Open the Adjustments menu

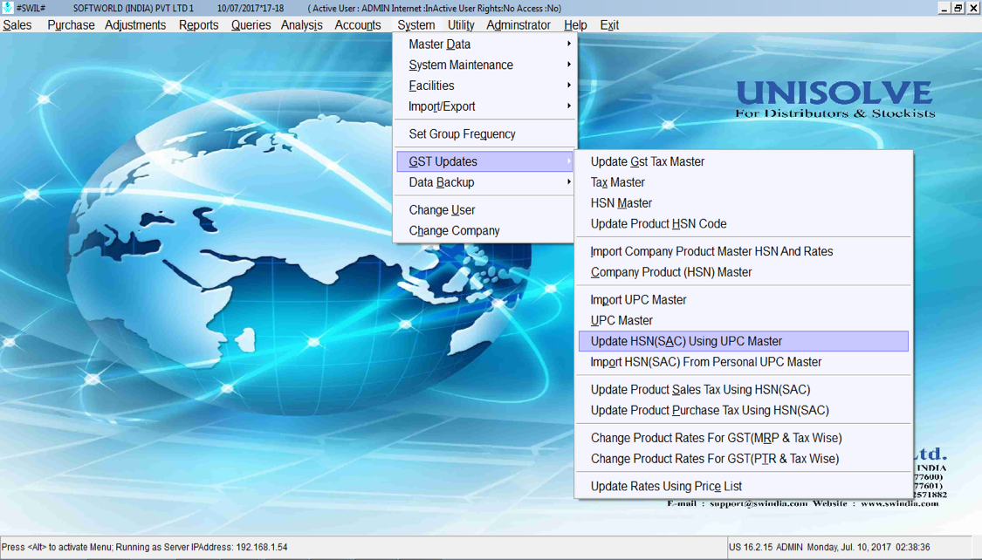click(135, 25)
